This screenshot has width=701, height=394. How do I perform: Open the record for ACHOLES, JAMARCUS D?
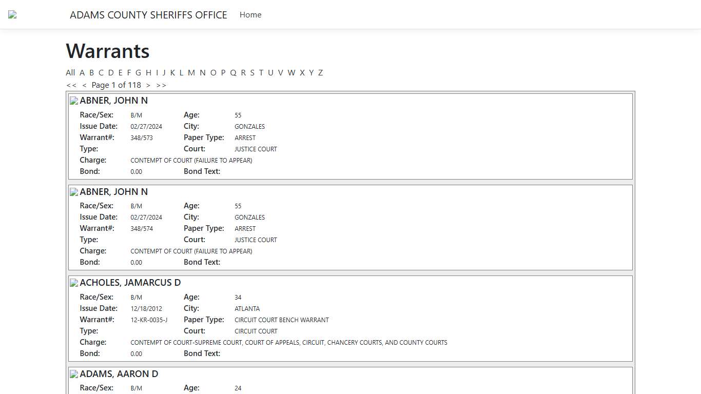[x=130, y=283]
